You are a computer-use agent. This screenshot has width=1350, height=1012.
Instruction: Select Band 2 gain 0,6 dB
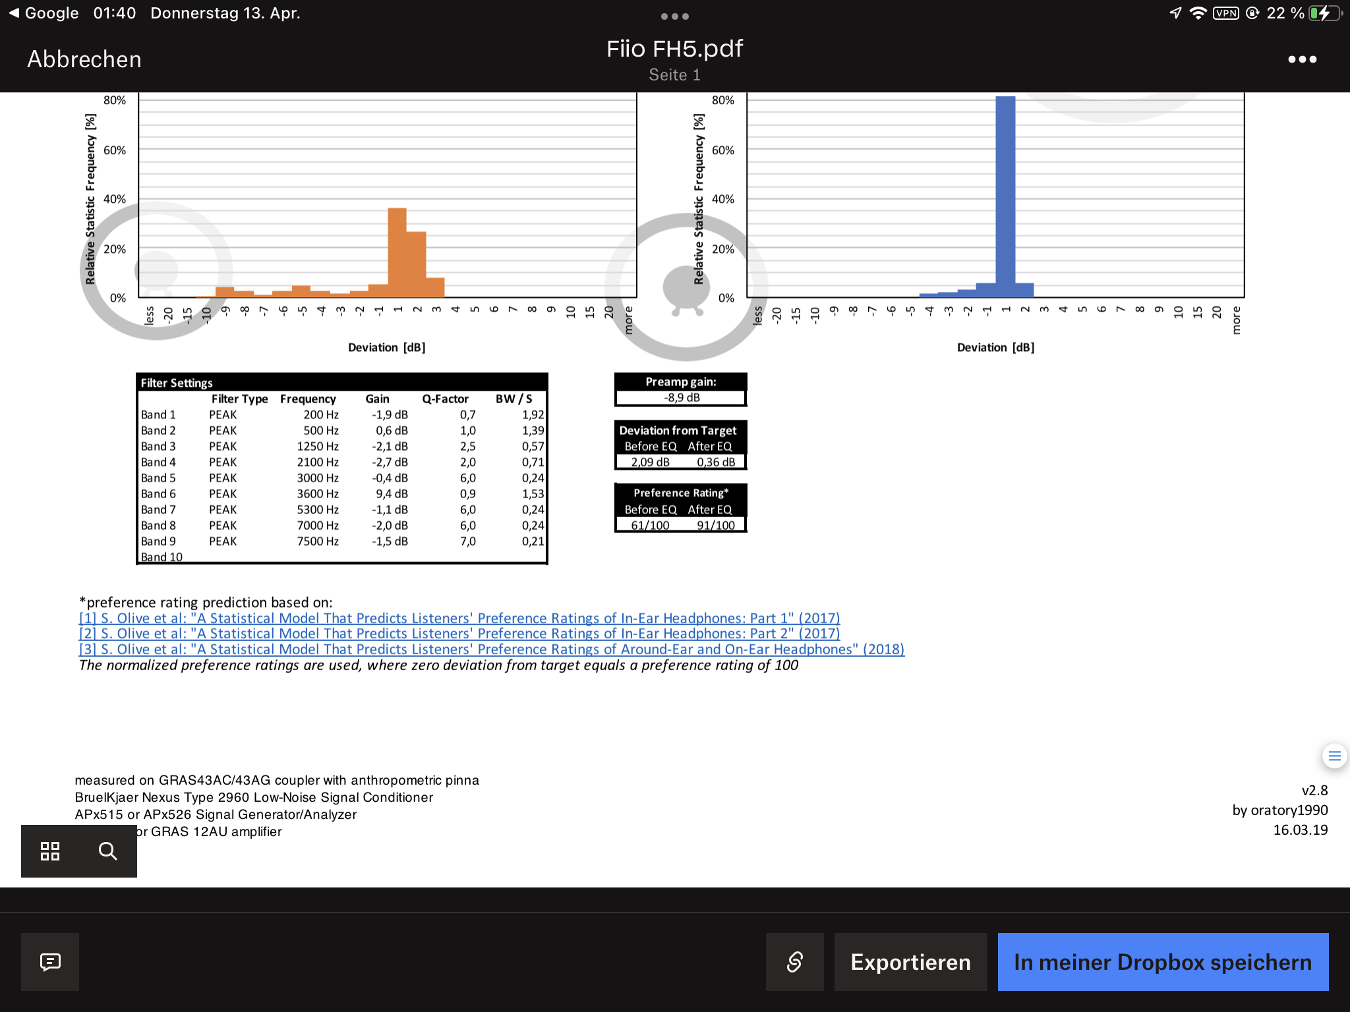(x=392, y=430)
